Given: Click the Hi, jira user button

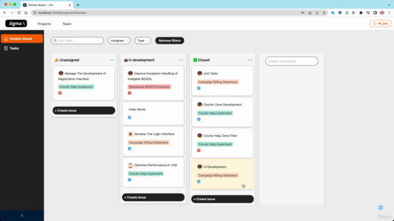Looking at the screenshot, I should (x=380, y=23).
